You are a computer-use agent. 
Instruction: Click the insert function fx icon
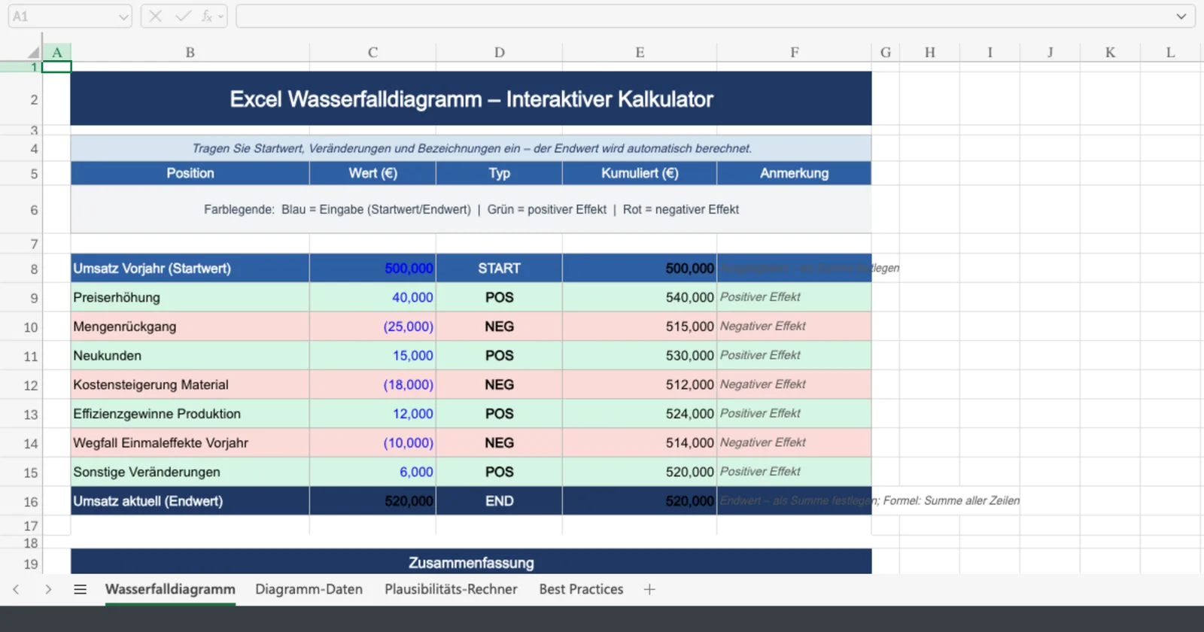(206, 16)
